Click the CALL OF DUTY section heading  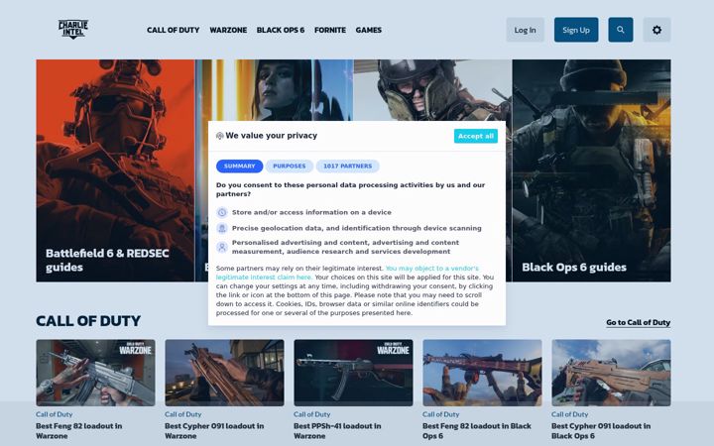point(88,321)
